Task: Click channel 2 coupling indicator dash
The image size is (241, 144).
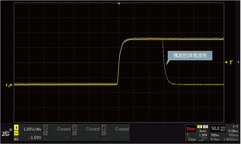Action: [45, 133]
